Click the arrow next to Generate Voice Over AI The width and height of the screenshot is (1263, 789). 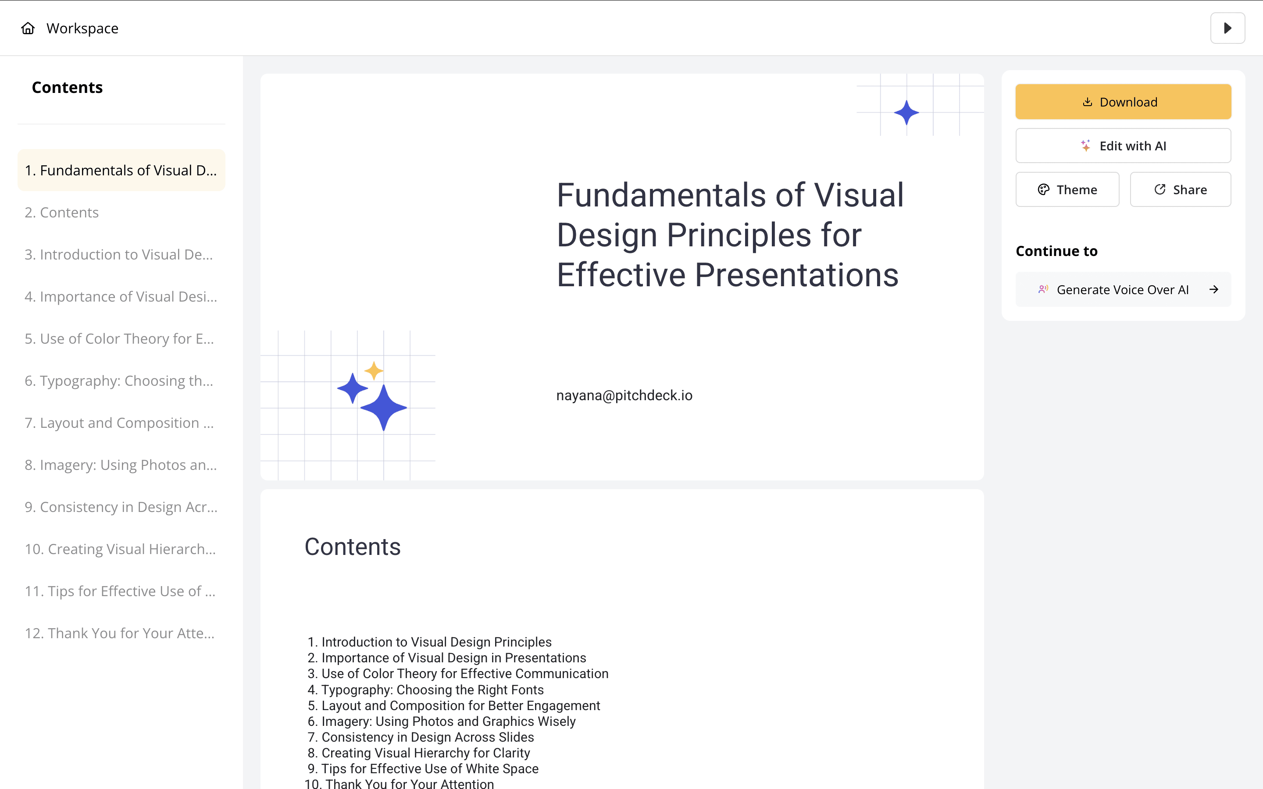(x=1214, y=290)
